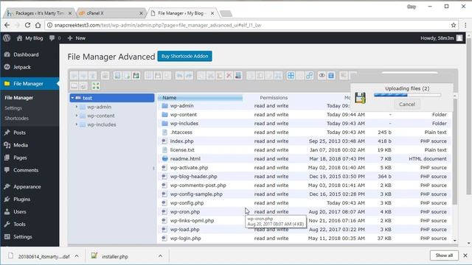472x265 pixels.
Task: Bookmark this page with the star icon
Action: 454,25
